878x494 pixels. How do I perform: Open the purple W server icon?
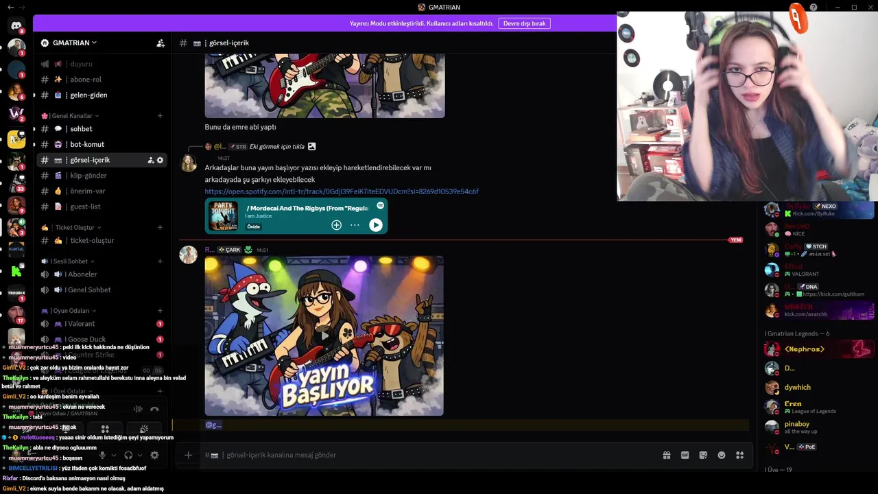[16, 113]
